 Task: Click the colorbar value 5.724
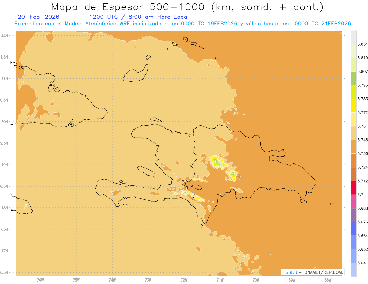(363, 167)
